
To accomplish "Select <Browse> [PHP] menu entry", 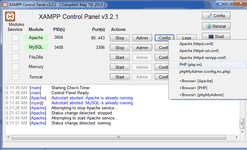I will tap(208, 88).
